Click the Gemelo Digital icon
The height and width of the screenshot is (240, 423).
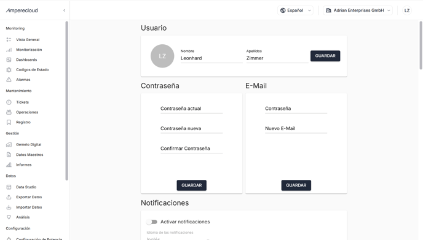[x=9, y=145]
